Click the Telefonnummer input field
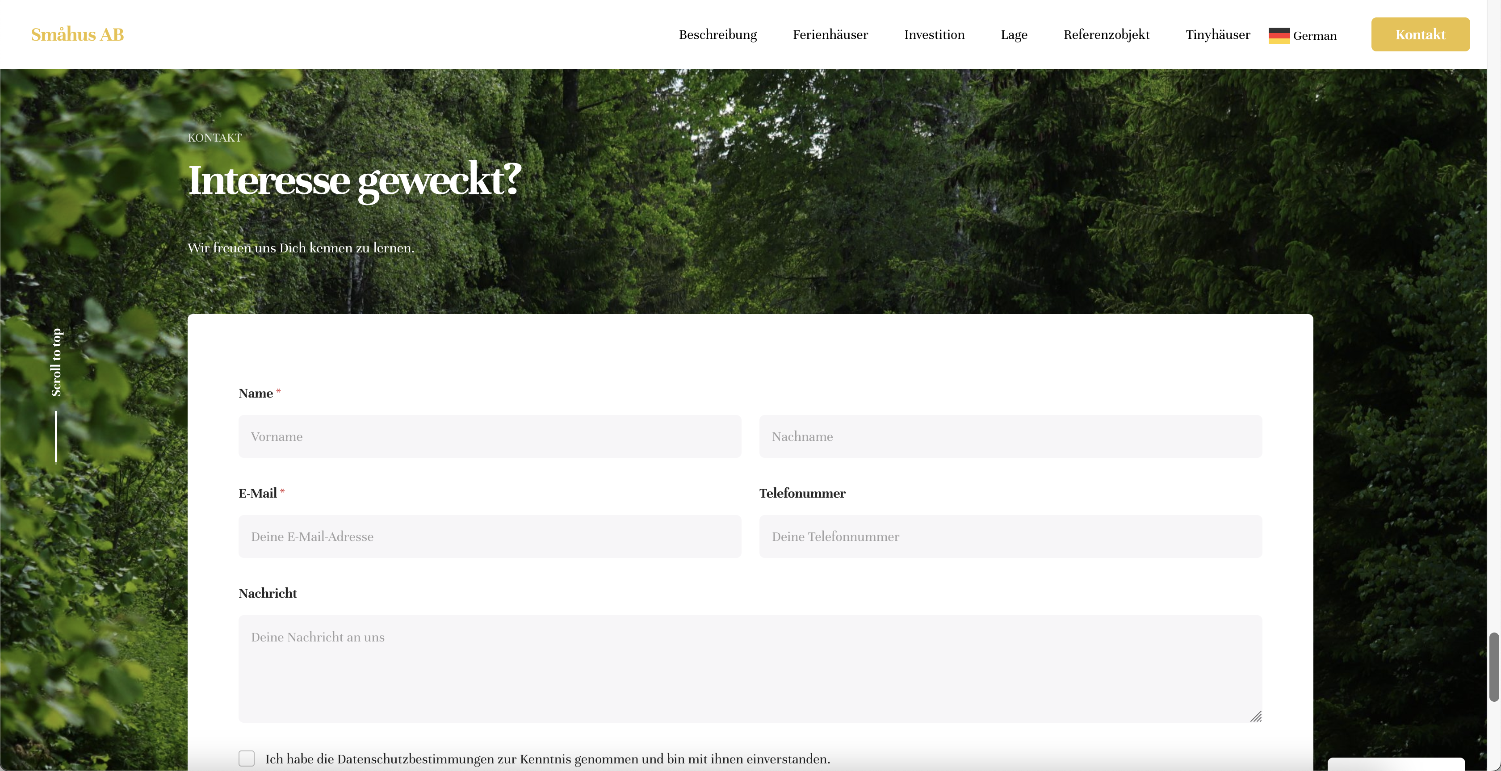The width and height of the screenshot is (1501, 771). (1010, 536)
